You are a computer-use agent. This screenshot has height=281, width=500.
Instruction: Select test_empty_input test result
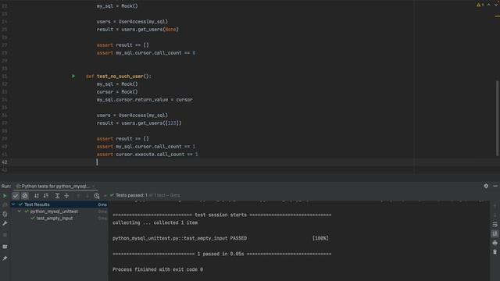[54, 219]
